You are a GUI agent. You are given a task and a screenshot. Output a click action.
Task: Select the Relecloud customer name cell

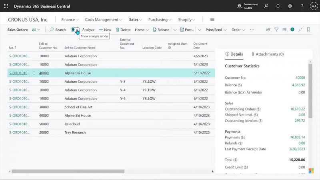[72, 124]
